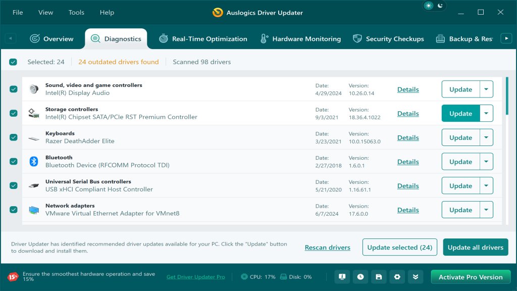
Task: Open the Tools menu
Action: tap(76, 13)
